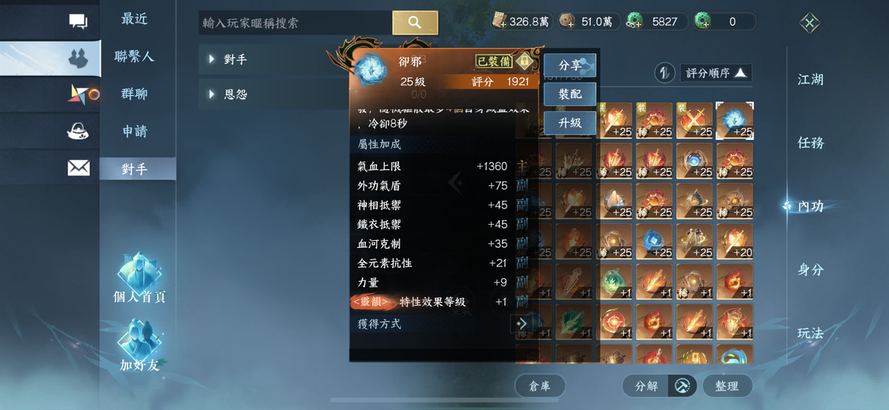
Task: Open the mail envelope icon
Action: click(x=78, y=168)
